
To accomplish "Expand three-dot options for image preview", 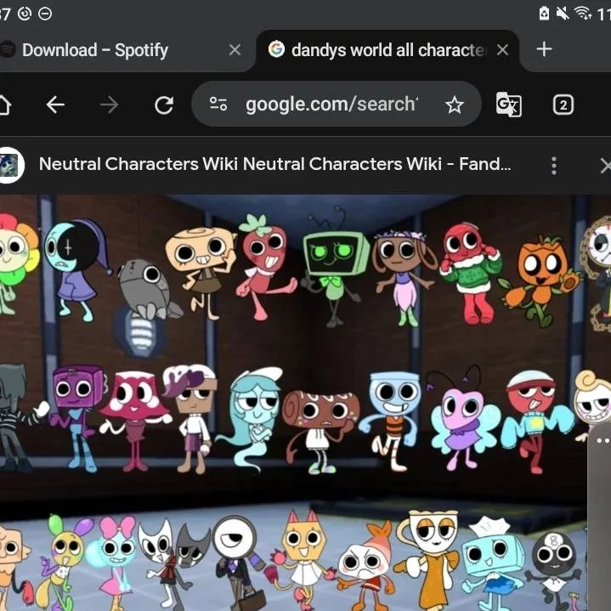I will (x=554, y=165).
